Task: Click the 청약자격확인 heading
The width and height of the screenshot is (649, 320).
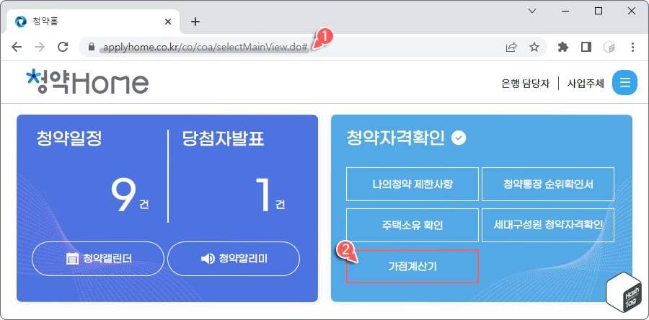Action: (396, 138)
